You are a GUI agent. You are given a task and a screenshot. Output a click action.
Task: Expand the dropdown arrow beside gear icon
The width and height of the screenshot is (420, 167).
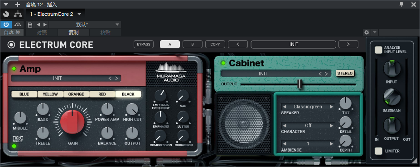pyautogui.click(x=374, y=32)
